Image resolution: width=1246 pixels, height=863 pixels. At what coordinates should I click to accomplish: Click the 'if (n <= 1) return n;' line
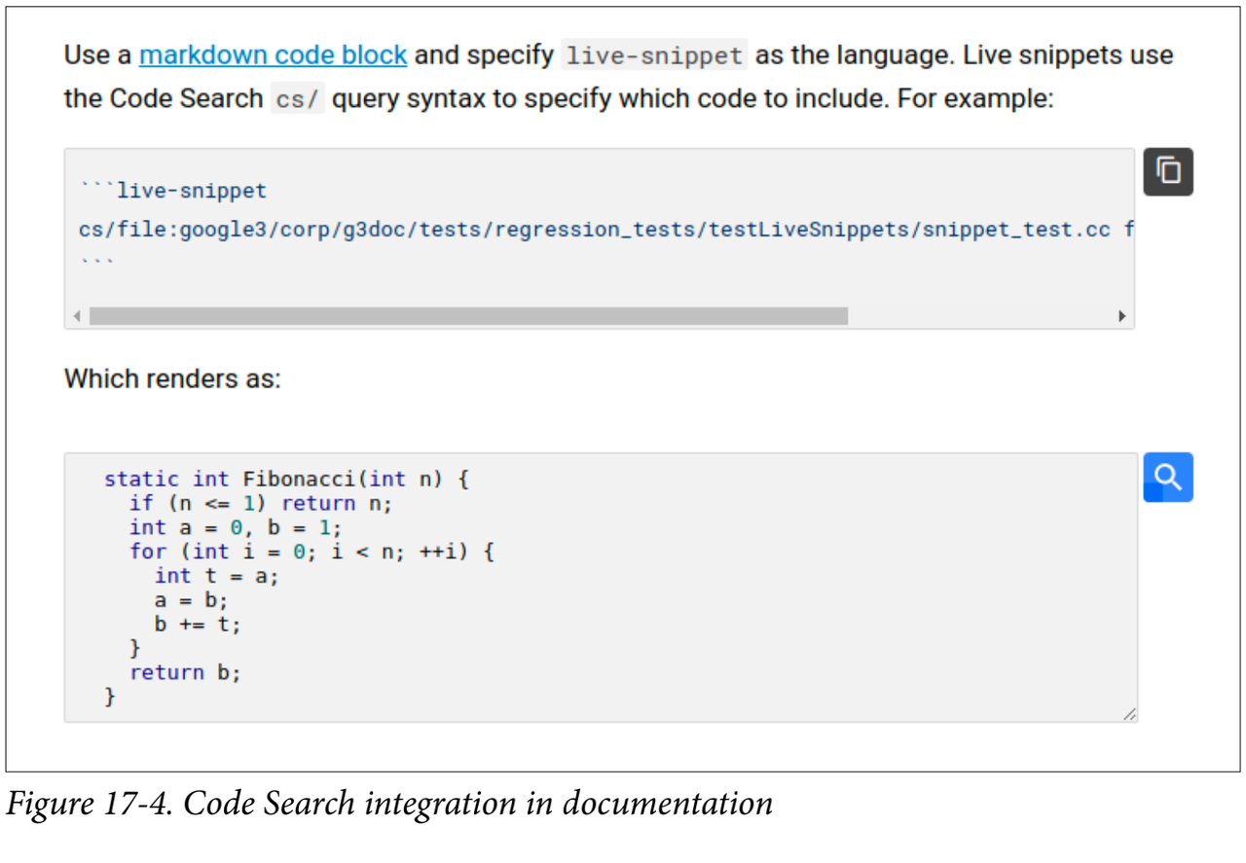click(x=261, y=503)
